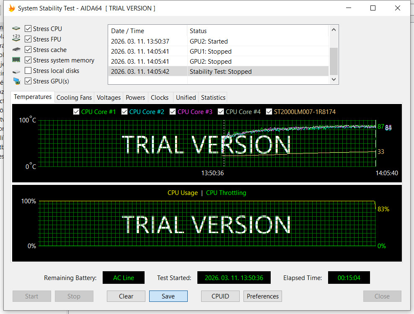Click the disk drive icon beside Stress local disks

(x=16, y=72)
